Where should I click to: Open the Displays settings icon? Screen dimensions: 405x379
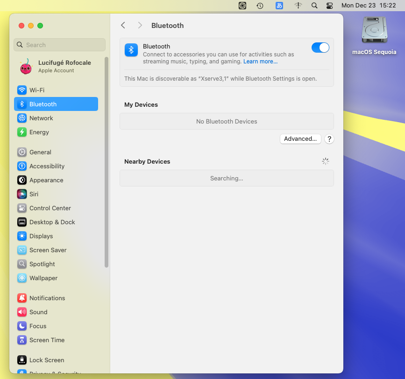(x=22, y=236)
